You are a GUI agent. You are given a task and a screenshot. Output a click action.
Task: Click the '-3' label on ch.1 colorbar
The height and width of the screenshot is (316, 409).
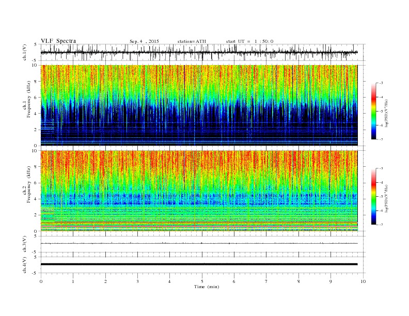(381, 83)
